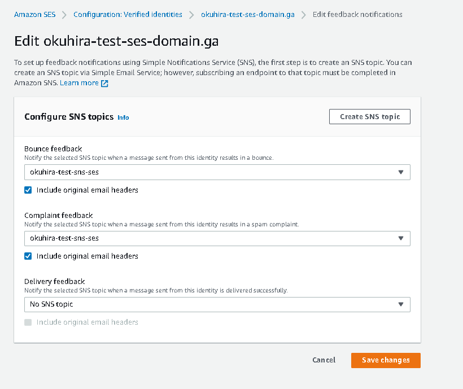Click the orange Save changes button

click(386, 360)
